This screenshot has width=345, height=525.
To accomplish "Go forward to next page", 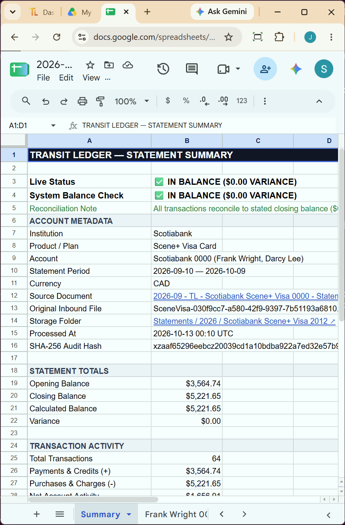I will [x=36, y=37].
